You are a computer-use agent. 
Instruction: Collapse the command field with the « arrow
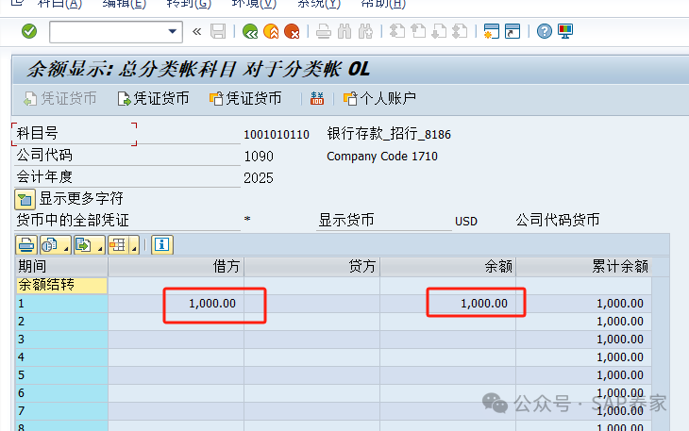[x=197, y=32]
